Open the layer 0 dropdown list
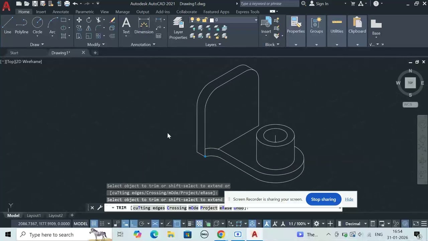The image size is (428, 241). (x=256, y=20)
